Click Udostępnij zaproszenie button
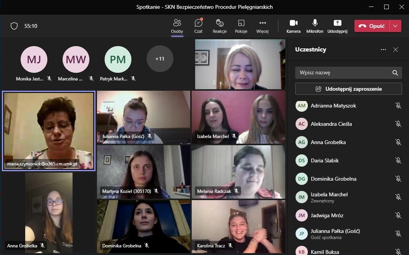The width and height of the screenshot is (409, 255). 348,89
